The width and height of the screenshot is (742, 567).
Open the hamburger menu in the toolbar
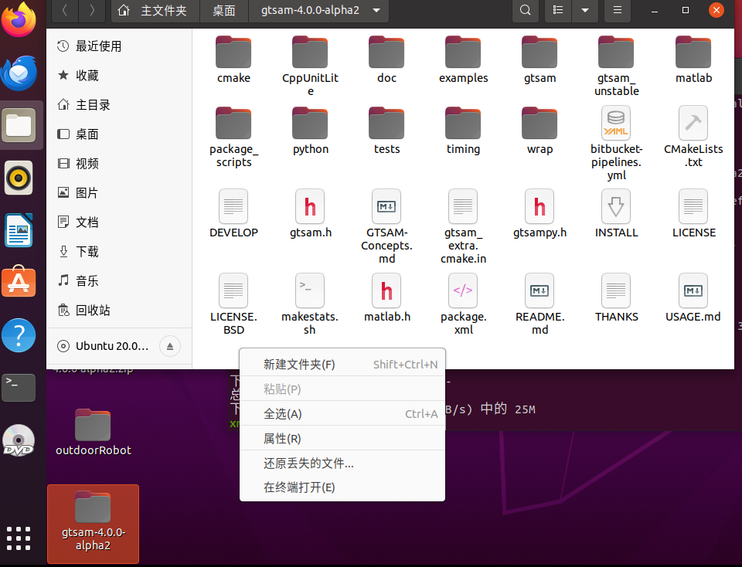click(x=617, y=11)
